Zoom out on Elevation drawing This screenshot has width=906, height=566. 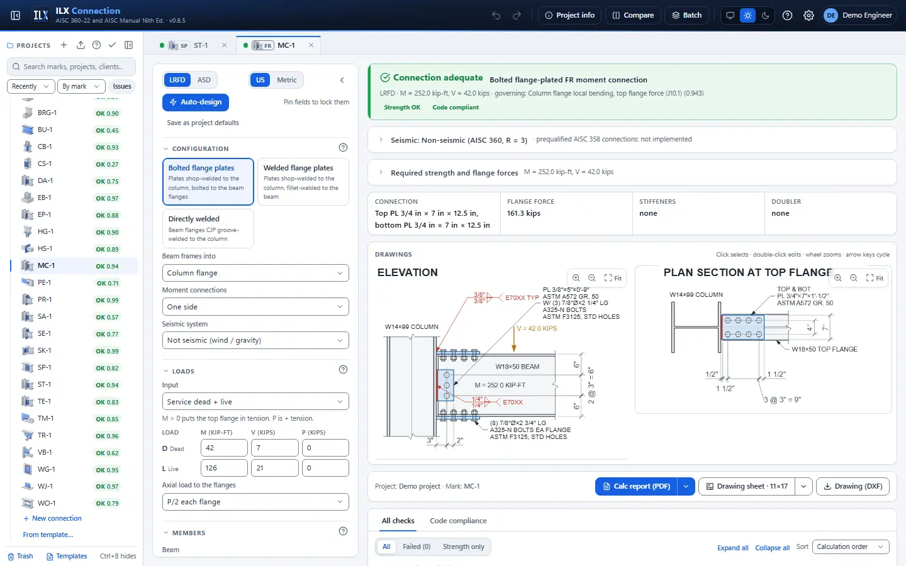coord(591,278)
